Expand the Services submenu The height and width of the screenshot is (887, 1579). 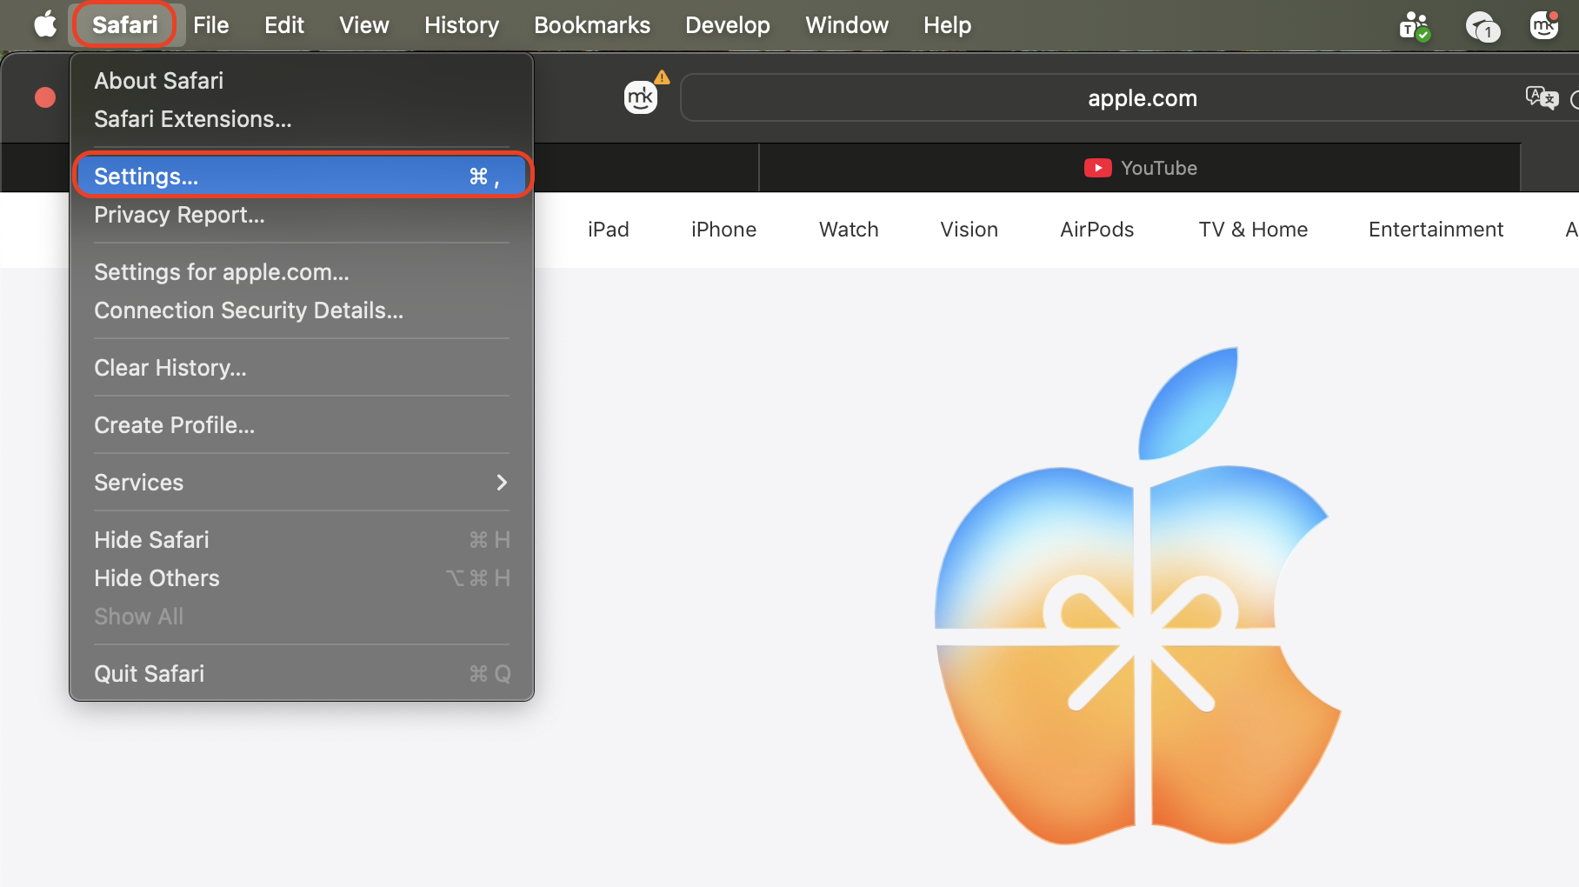coord(138,482)
